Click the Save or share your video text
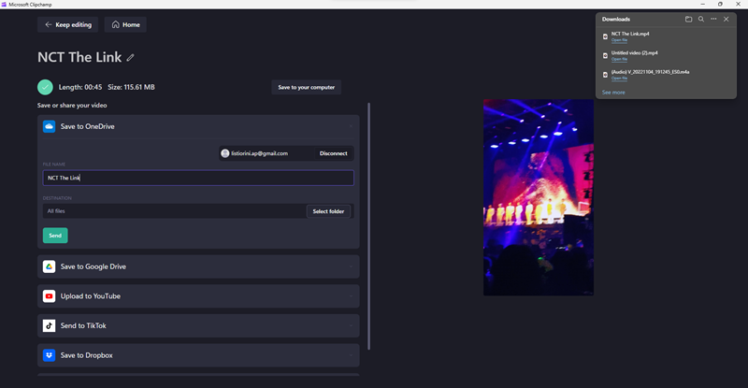Screen dimensions: 748x388 click(72, 106)
